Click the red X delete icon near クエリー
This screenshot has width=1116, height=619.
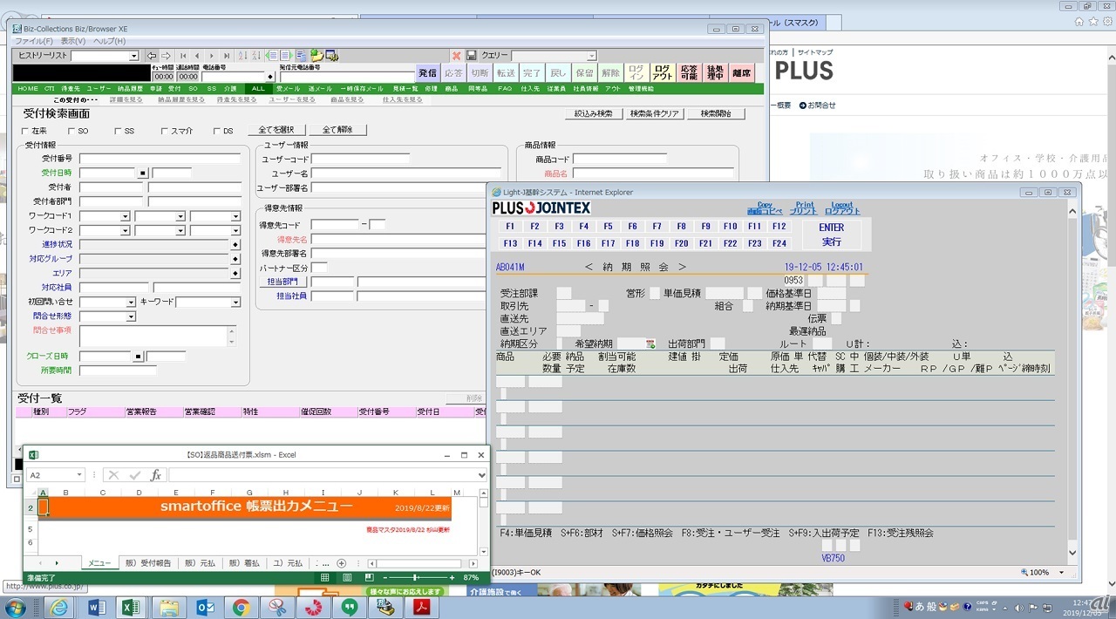(x=456, y=56)
